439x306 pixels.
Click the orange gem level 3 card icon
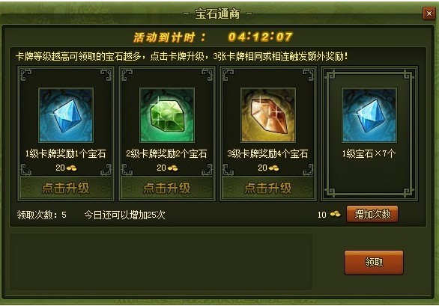pyautogui.click(x=268, y=115)
